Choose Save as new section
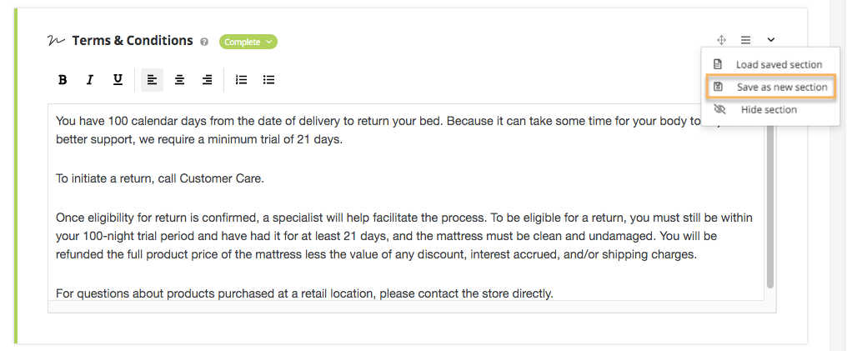 click(770, 87)
